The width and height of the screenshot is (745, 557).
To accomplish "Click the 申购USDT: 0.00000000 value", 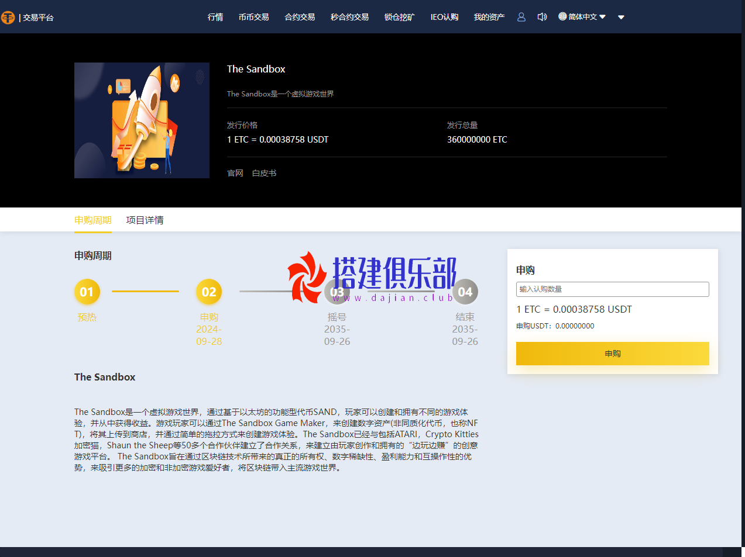I will pos(555,326).
